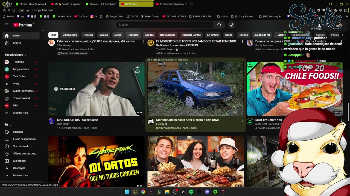350x196 pixels.
Task: Click the Windows Start button
Action: pos(127,192)
